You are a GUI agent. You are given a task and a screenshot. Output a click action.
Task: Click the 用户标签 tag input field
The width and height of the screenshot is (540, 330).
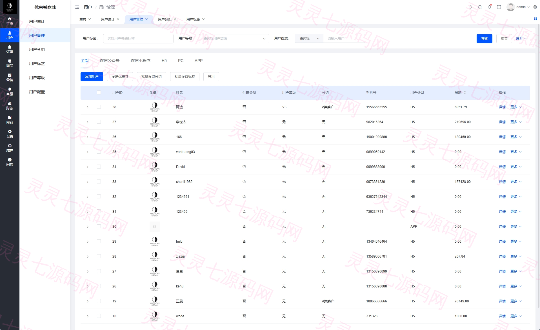[x=138, y=38]
